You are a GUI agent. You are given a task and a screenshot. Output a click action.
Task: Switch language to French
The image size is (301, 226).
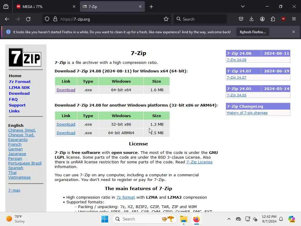point(15,144)
